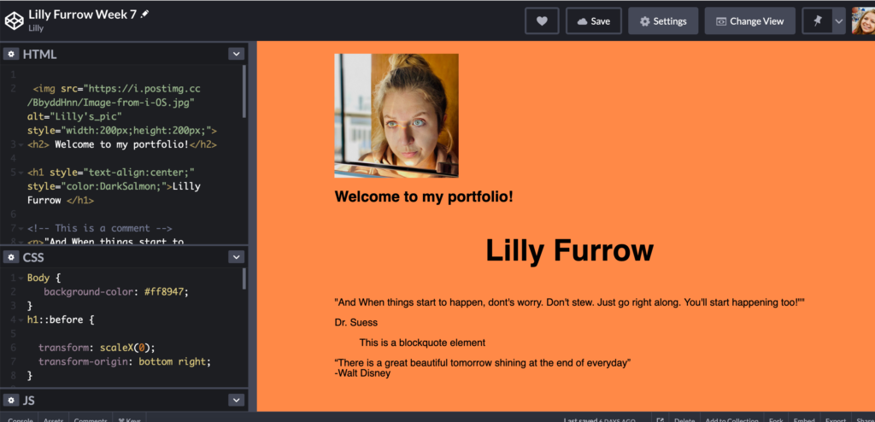Open pen Settings
This screenshot has width=875, height=422.
(x=663, y=21)
